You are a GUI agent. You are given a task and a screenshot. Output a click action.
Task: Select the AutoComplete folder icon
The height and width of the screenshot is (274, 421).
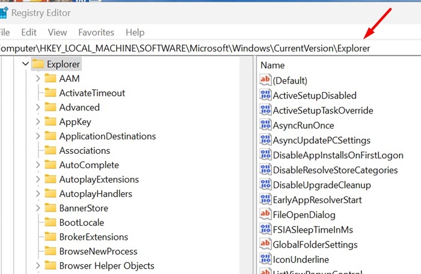pyautogui.click(x=50, y=165)
